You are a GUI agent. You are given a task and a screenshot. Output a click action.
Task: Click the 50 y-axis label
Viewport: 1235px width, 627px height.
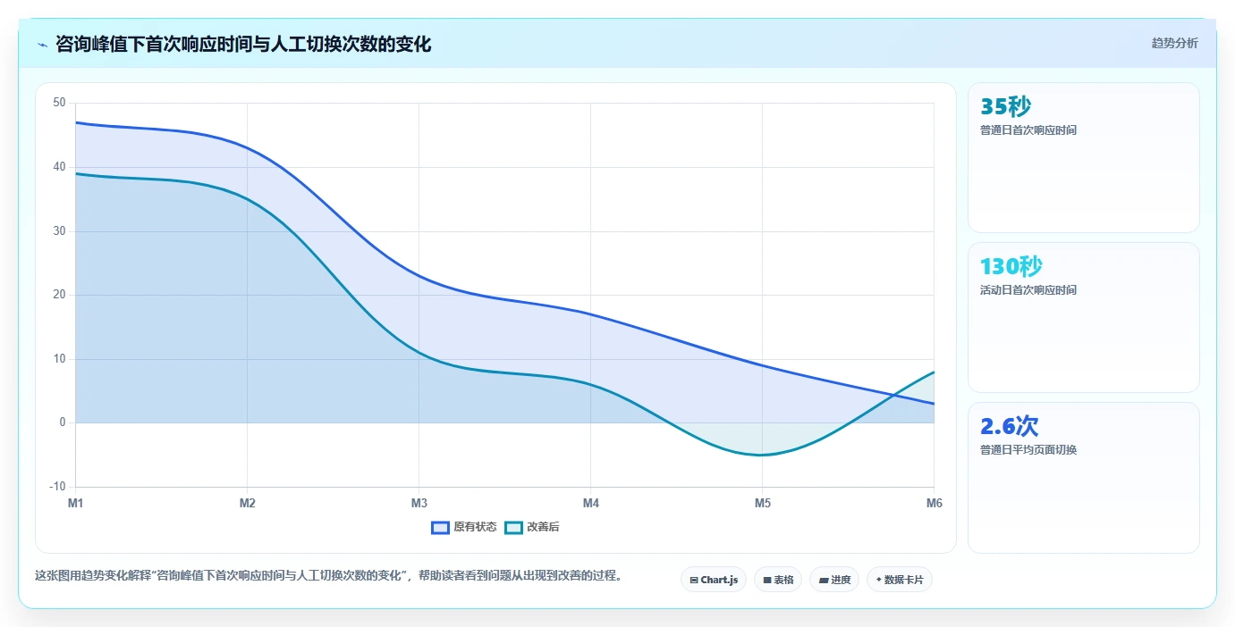point(59,103)
